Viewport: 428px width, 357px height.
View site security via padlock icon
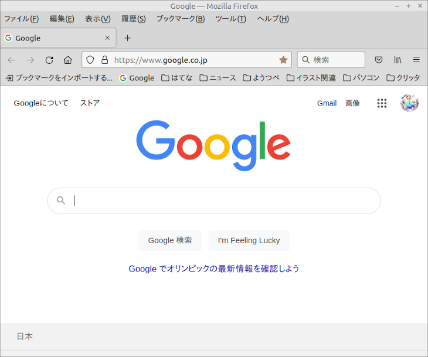click(104, 60)
